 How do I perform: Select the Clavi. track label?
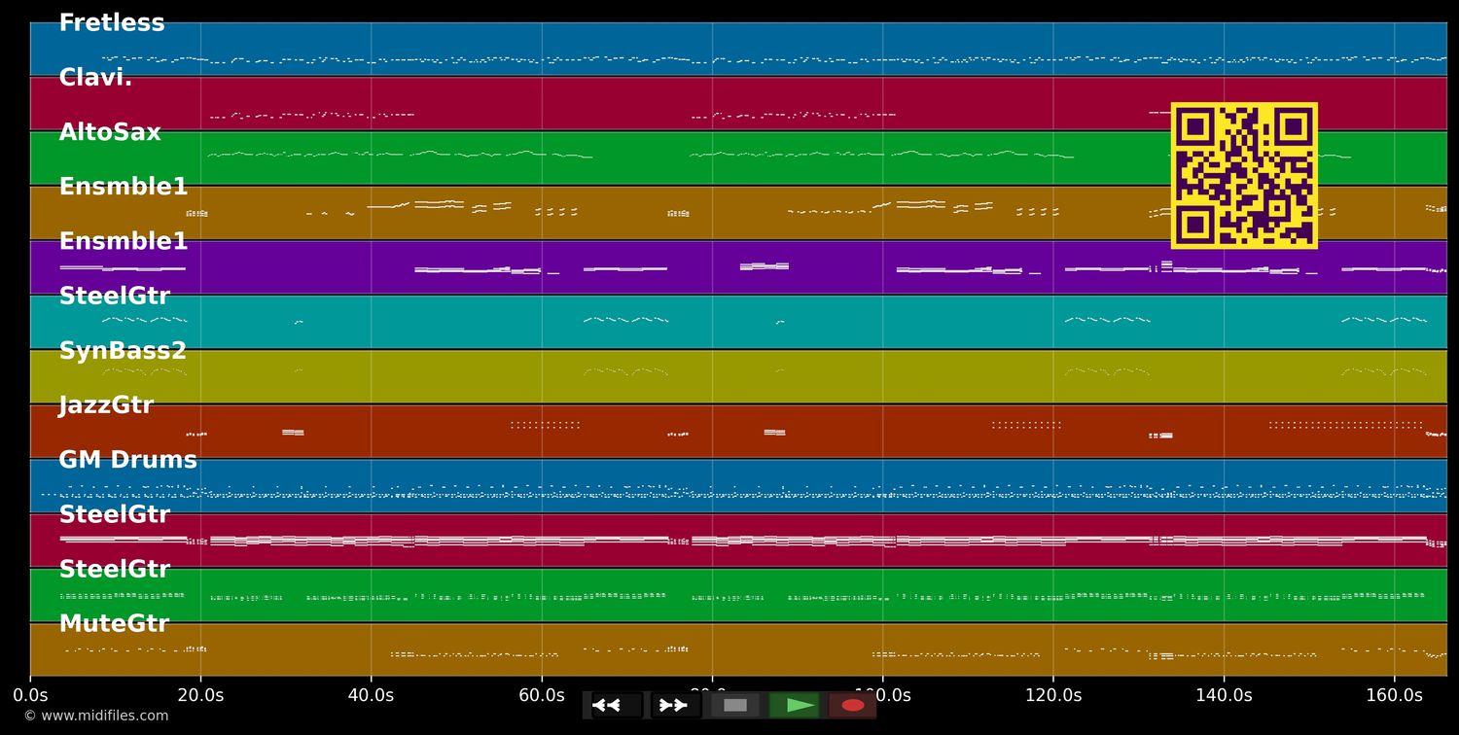click(x=95, y=78)
